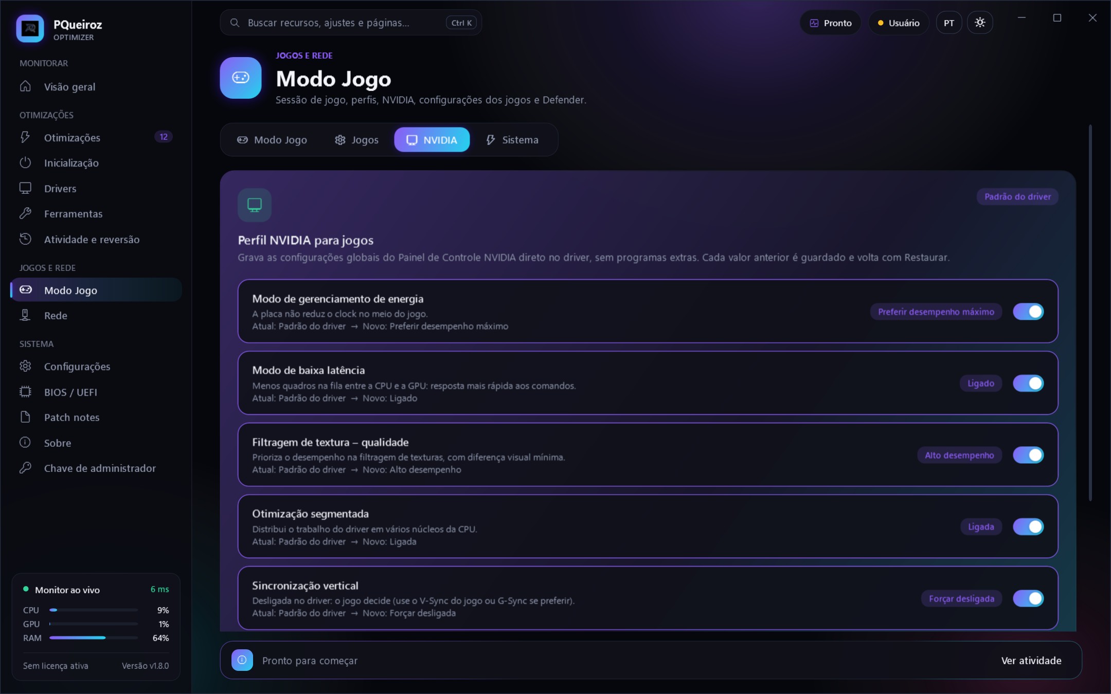Click Sem licença ativa status text
This screenshot has height=694, width=1111.
[x=56, y=666]
